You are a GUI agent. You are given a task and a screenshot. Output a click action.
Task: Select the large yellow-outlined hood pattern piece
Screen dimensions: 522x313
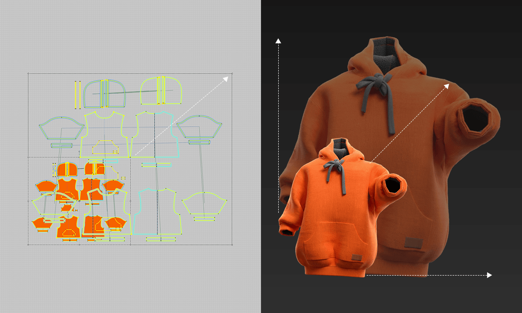point(161,91)
